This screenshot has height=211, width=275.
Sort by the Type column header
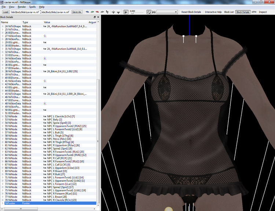32,22
